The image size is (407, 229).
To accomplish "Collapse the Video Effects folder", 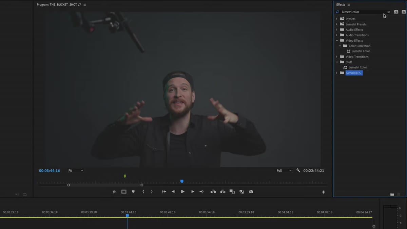I will [x=337, y=41].
